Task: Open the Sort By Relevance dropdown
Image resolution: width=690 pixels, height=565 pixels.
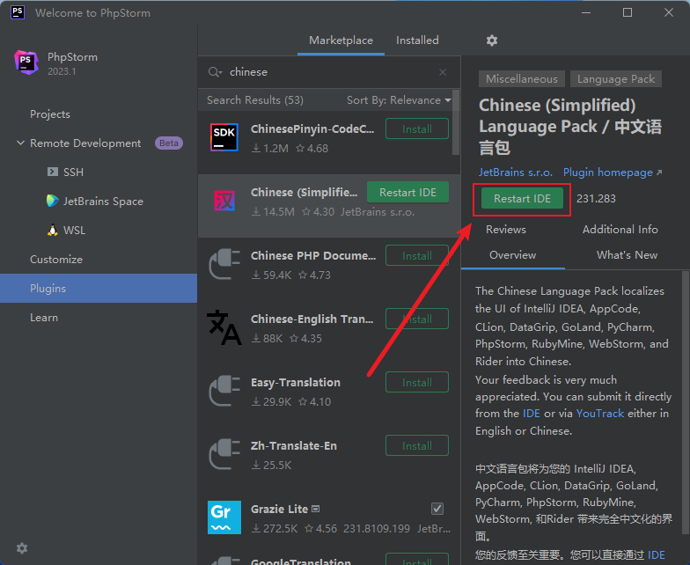Action: point(399,100)
